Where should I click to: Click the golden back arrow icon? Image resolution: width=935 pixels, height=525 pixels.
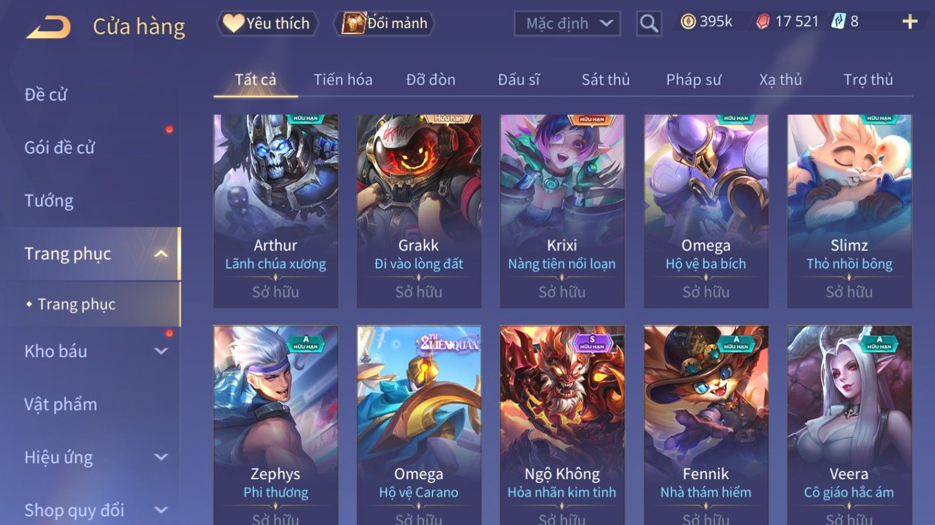48,27
